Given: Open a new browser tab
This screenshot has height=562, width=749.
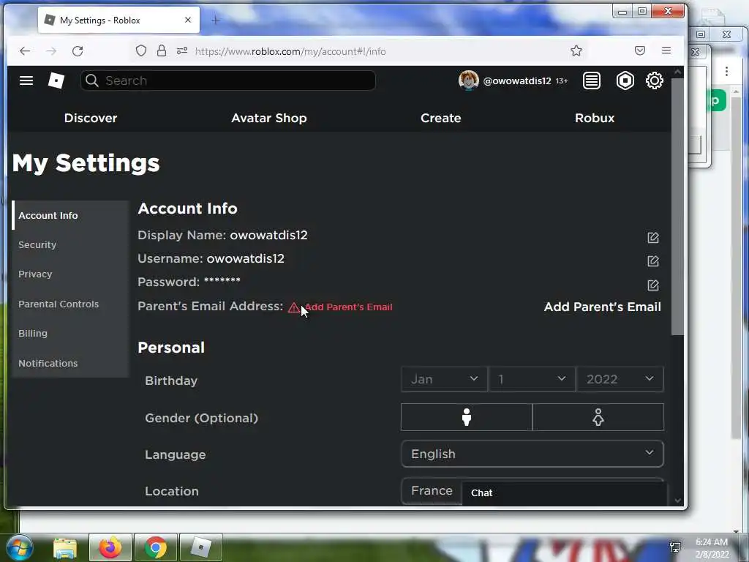Looking at the screenshot, I should 216,20.
